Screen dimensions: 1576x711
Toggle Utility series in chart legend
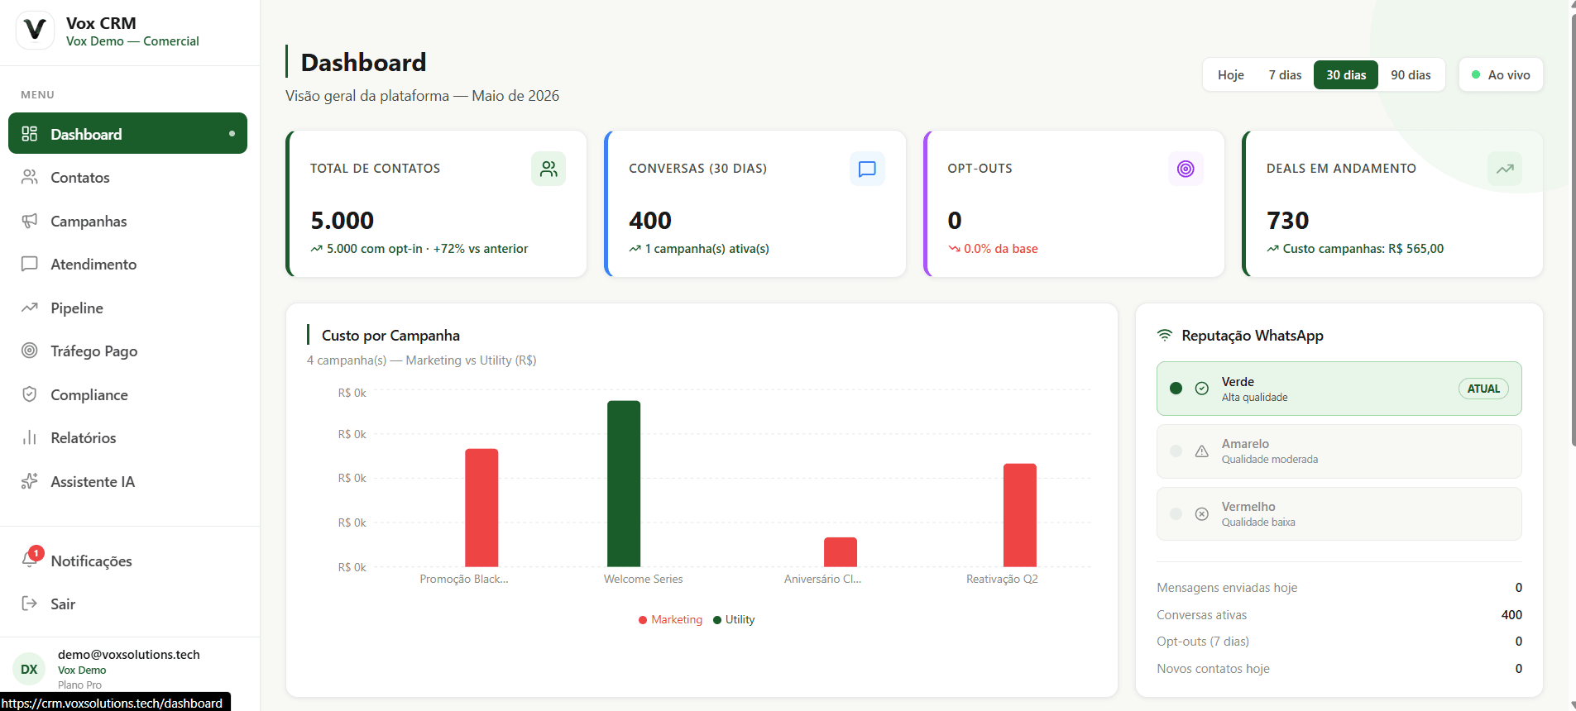(734, 620)
